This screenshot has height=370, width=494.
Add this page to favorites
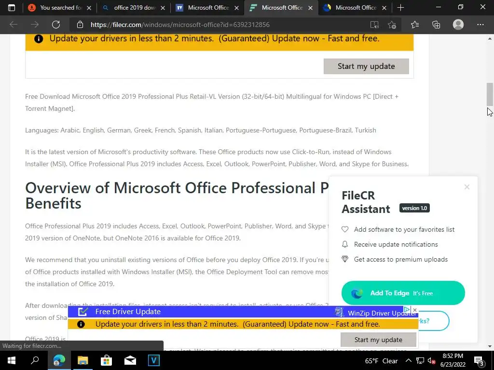pyautogui.click(x=392, y=25)
